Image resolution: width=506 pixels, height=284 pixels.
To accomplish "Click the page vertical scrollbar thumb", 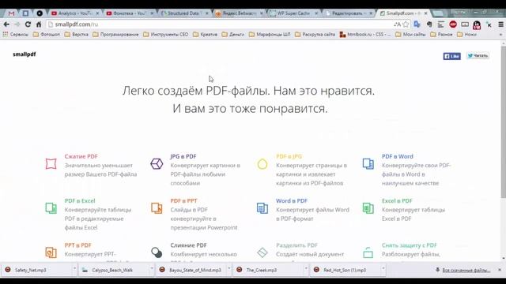I will point(504,122).
